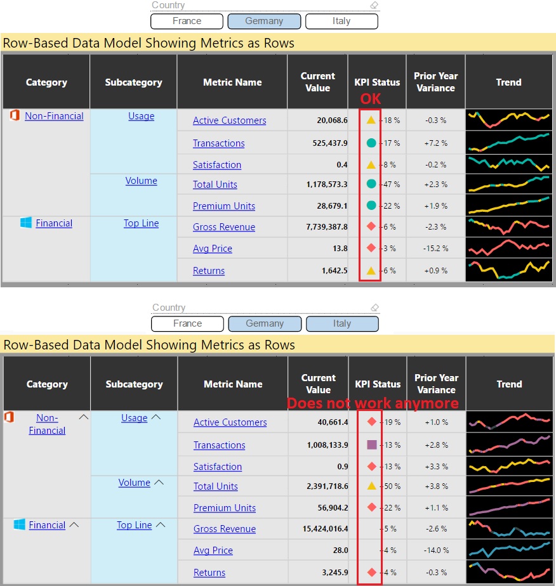The height and width of the screenshot is (586, 556).
Task: Collapse bottom Non-Financial category with chevron
Action: tap(84, 417)
